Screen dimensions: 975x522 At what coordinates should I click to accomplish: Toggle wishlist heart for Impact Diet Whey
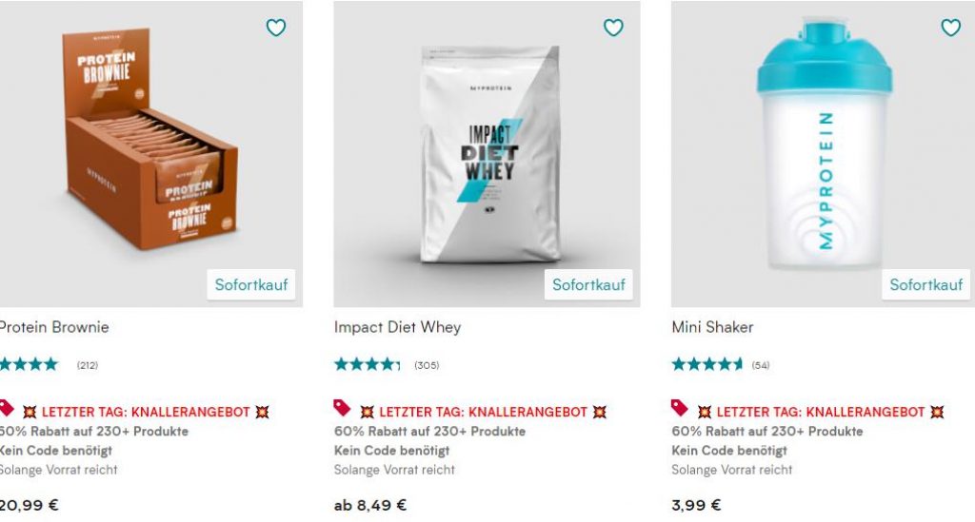coord(613,28)
